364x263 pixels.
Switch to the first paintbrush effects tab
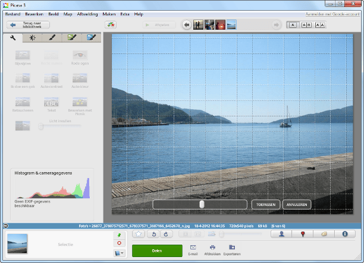tap(52, 38)
